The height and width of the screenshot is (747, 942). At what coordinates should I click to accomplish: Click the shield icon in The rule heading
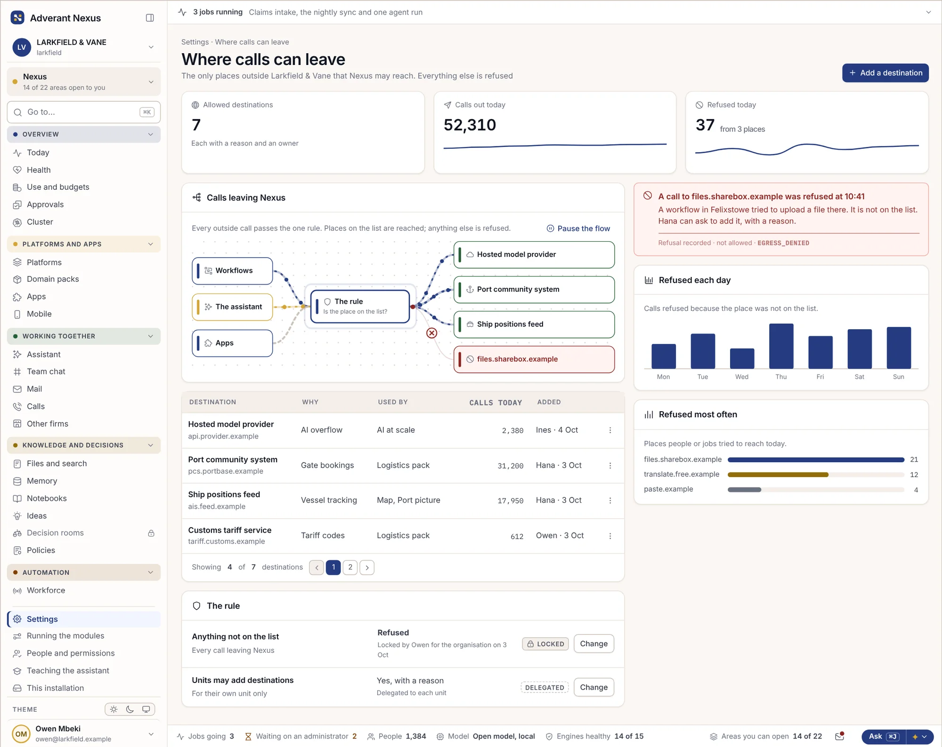[197, 606]
